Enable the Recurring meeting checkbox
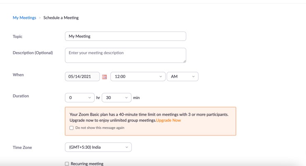Image resolution: width=306 pixels, height=166 pixels. (67, 164)
